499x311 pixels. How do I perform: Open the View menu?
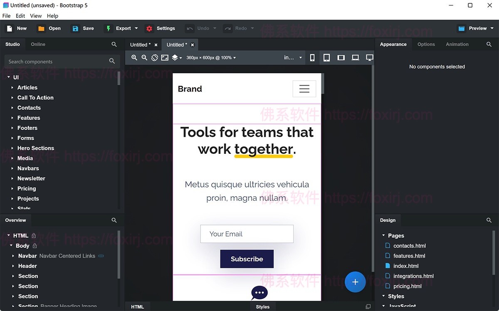(36, 16)
